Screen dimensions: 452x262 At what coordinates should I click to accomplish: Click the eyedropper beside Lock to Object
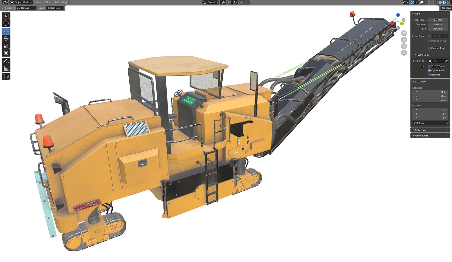446,61
